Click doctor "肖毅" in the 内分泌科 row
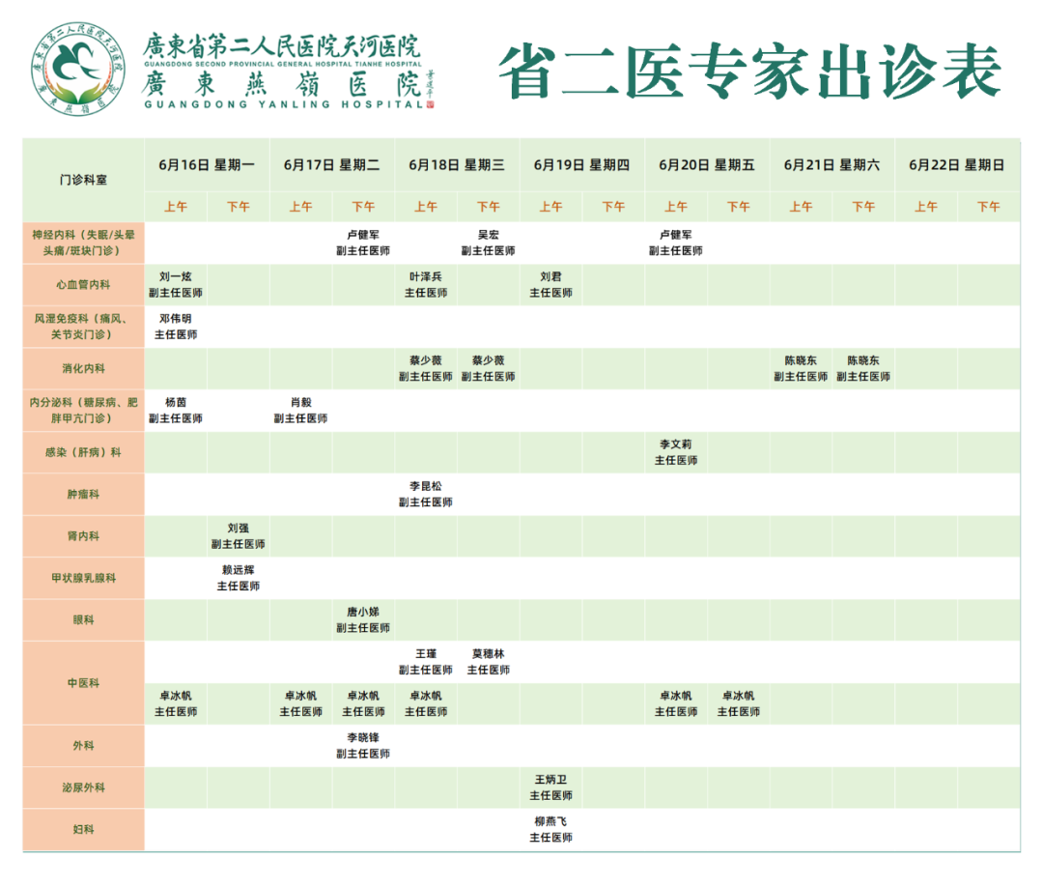1043x888 pixels. tap(300, 403)
